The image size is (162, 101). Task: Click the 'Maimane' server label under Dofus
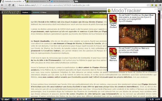click(113, 60)
